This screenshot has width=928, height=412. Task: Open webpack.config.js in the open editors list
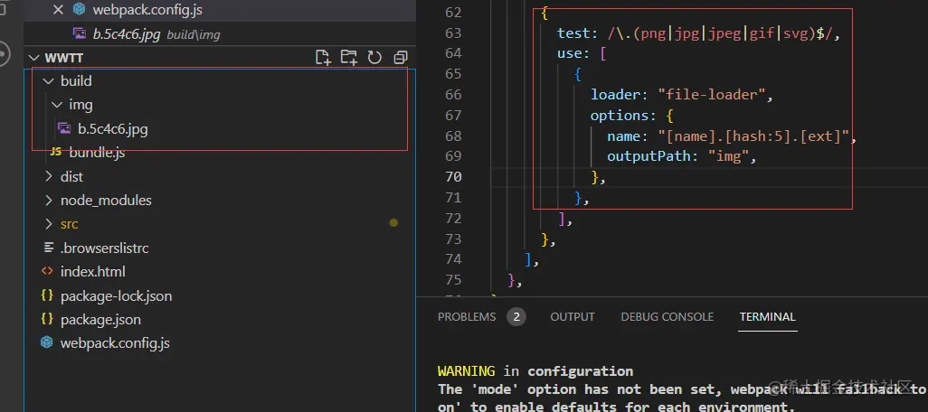click(147, 10)
